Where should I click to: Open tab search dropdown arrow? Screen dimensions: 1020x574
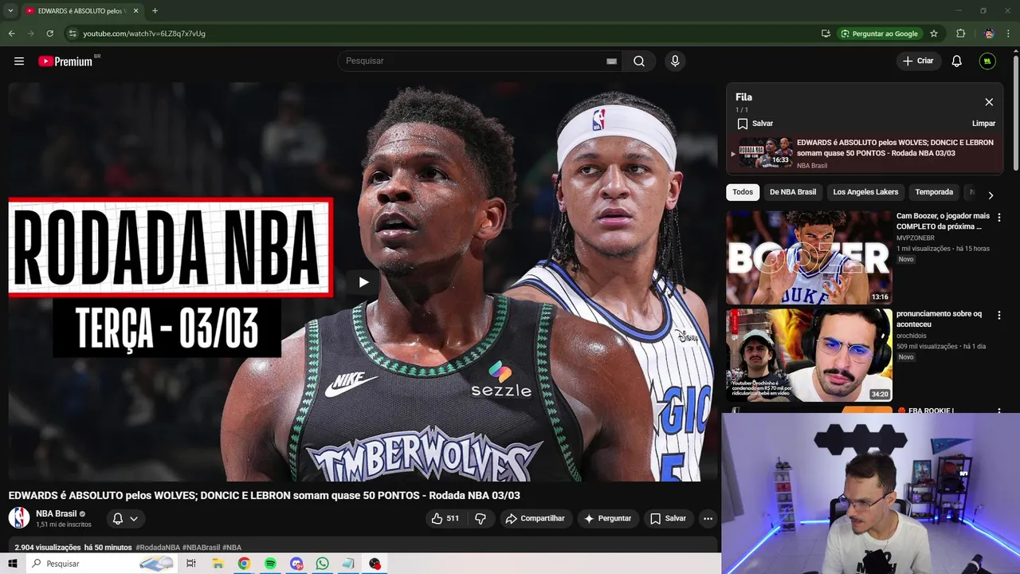coord(10,10)
